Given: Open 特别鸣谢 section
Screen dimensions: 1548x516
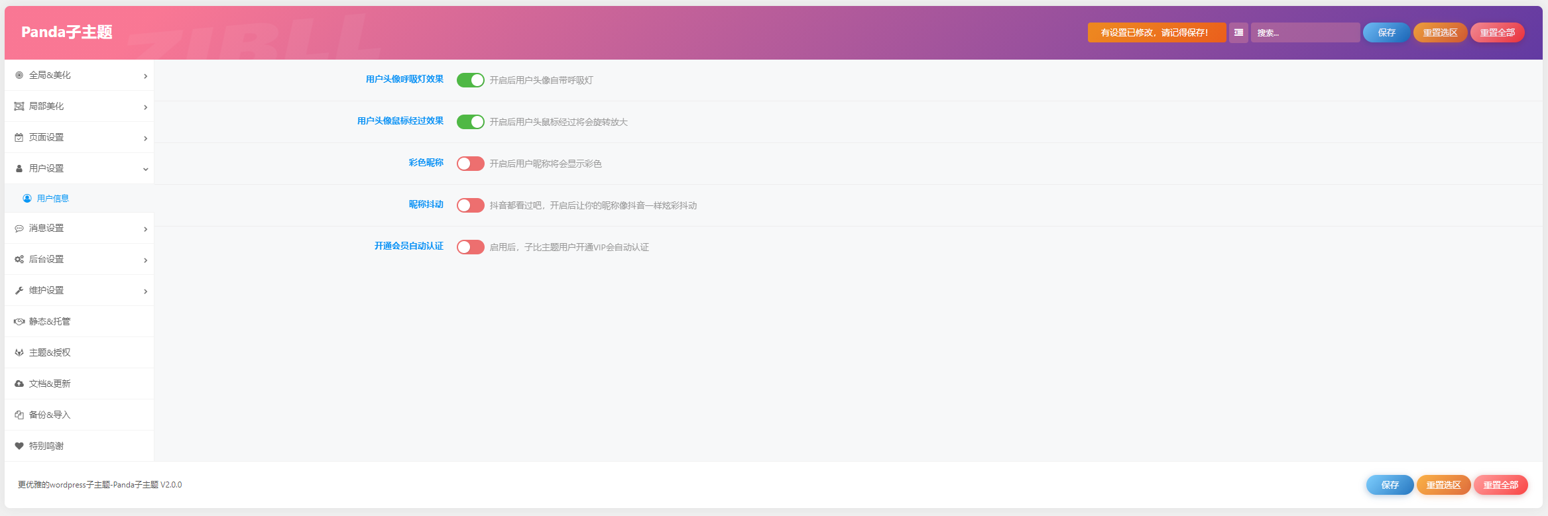Looking at the screenshot, I should [x=79, y=446].
